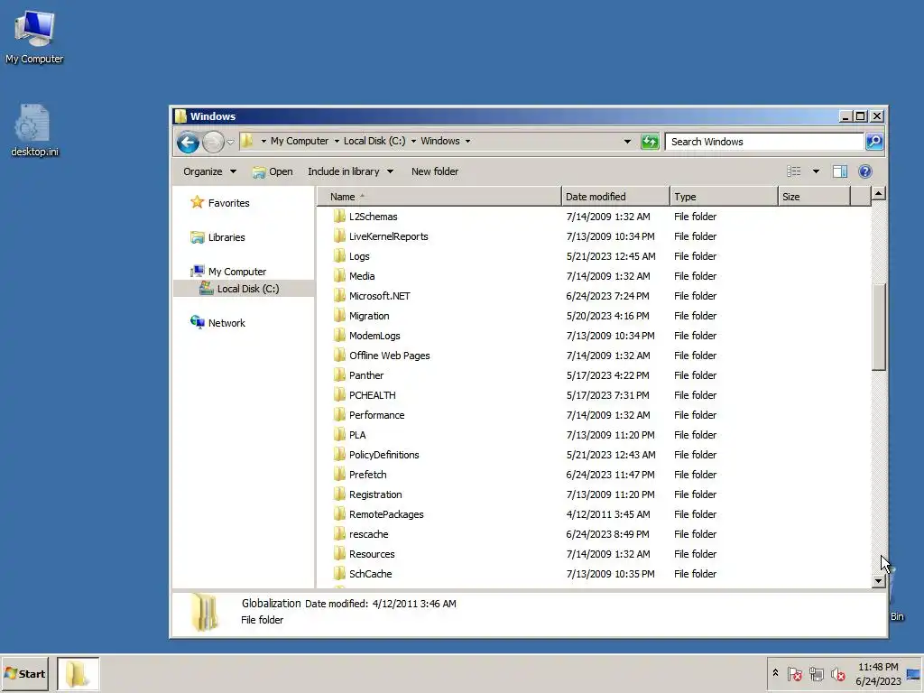Expand Windows breadcrumb arrow
924x693 pixels.
click(468, 142)
